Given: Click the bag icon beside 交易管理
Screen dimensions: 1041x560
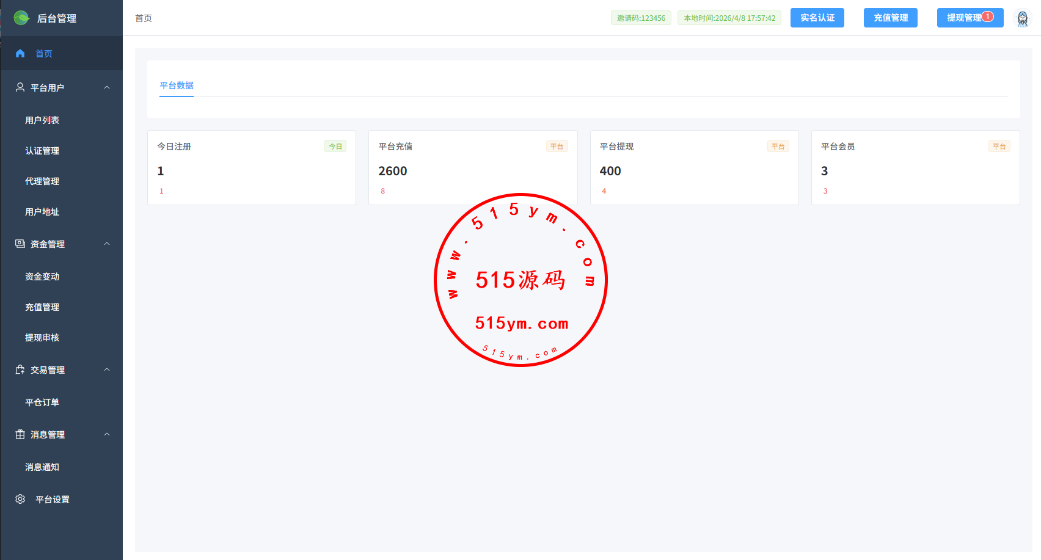Looking at the screenshot, I should point(20,369).
